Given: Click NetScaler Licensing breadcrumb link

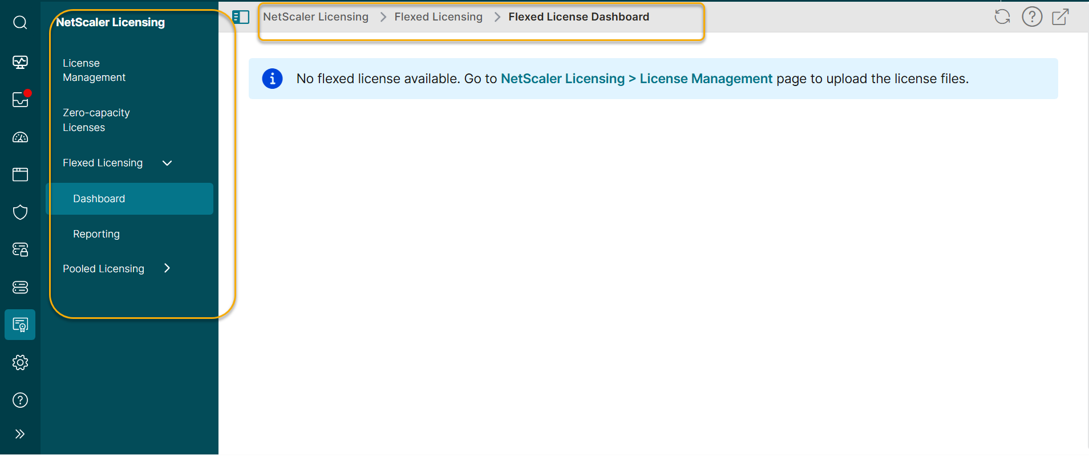Looking at the screenshot, I should [x=315, y=17].
